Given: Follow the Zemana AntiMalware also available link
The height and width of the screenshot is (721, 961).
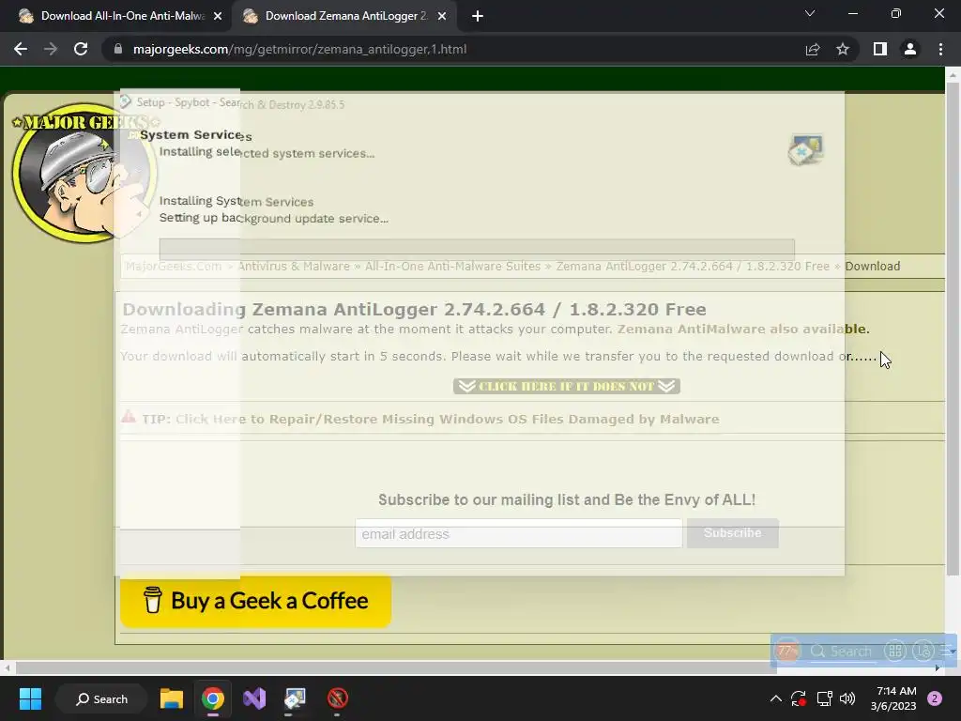Looking at the screenshot, I should [743, 330].
